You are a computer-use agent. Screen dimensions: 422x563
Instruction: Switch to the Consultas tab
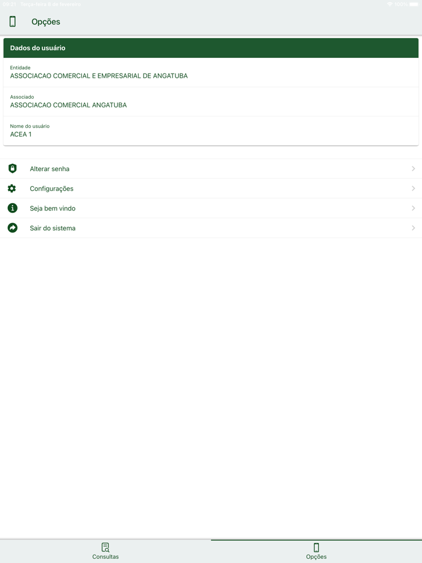105,551
